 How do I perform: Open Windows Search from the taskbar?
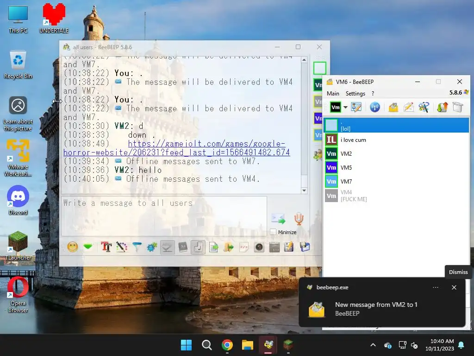(x=207, y=345)
